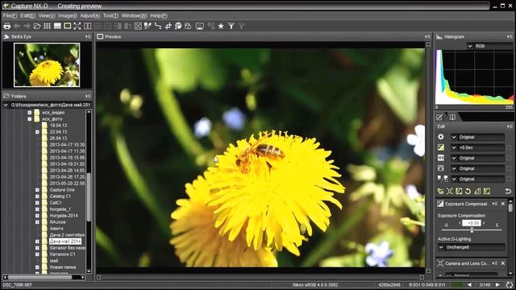Select the Straighten tool

point(158,26)
